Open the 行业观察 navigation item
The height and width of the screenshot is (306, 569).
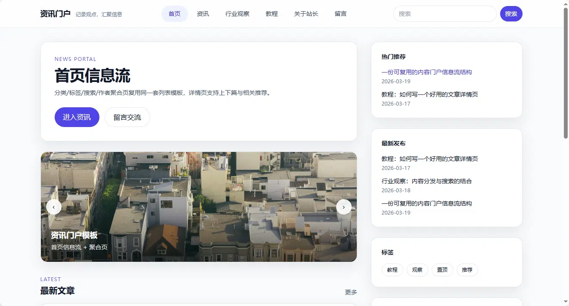[x=237, y=14]
